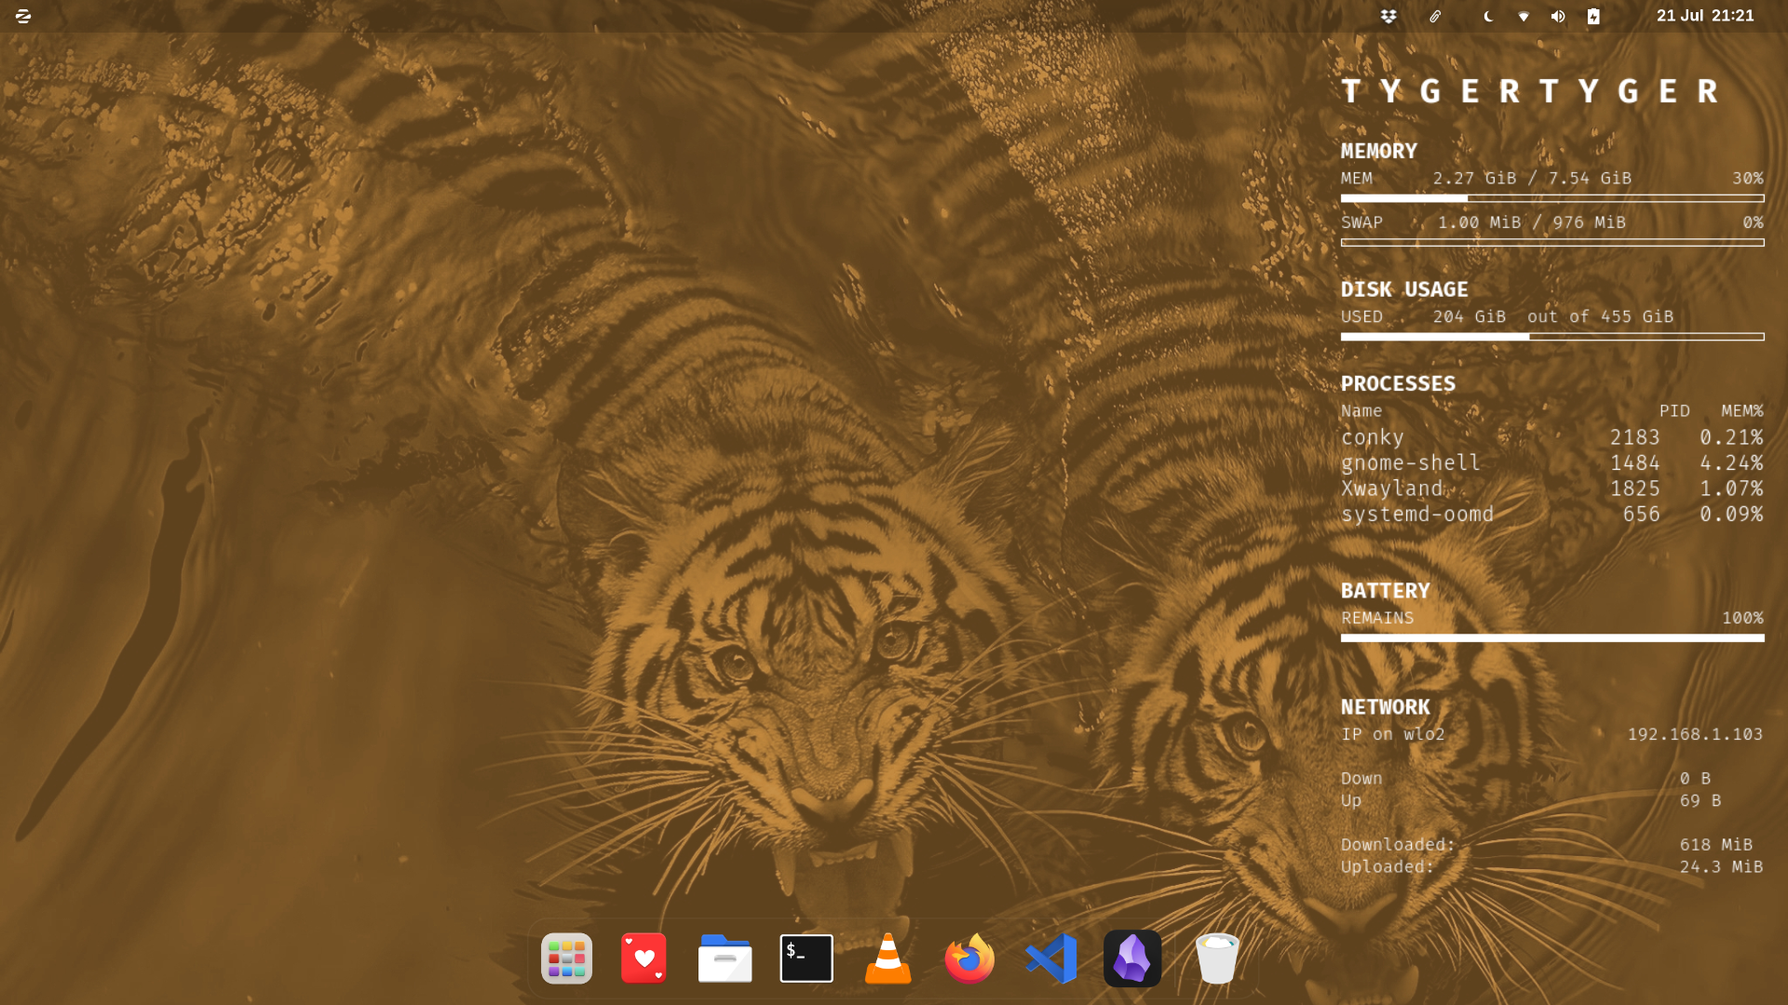Screen dimensions: 1788x1005
Task: Select the conky process row
Action: click(x=1552, y=437)
